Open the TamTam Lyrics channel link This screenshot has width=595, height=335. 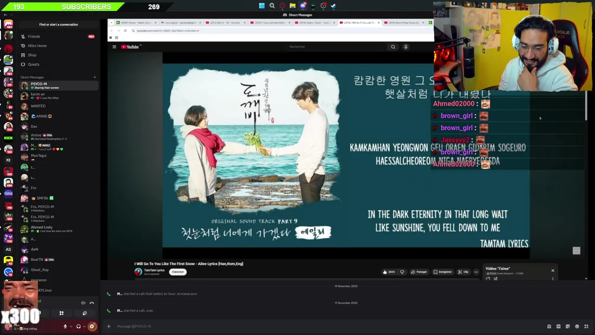click(x=154, y=270)
